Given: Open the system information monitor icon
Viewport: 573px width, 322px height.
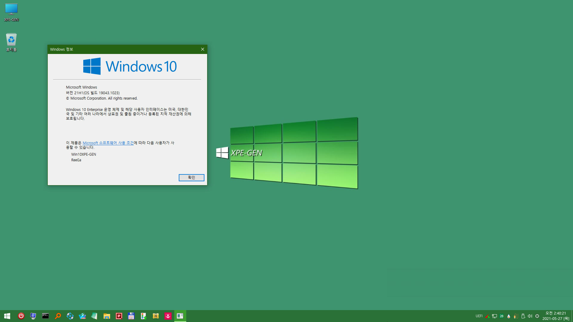Looking at the screenshot, I should pyautogui.click(x=33, y=316).
